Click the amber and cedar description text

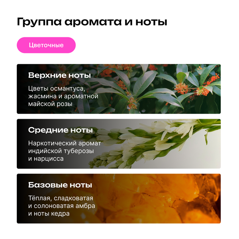(x=62, y=206)
